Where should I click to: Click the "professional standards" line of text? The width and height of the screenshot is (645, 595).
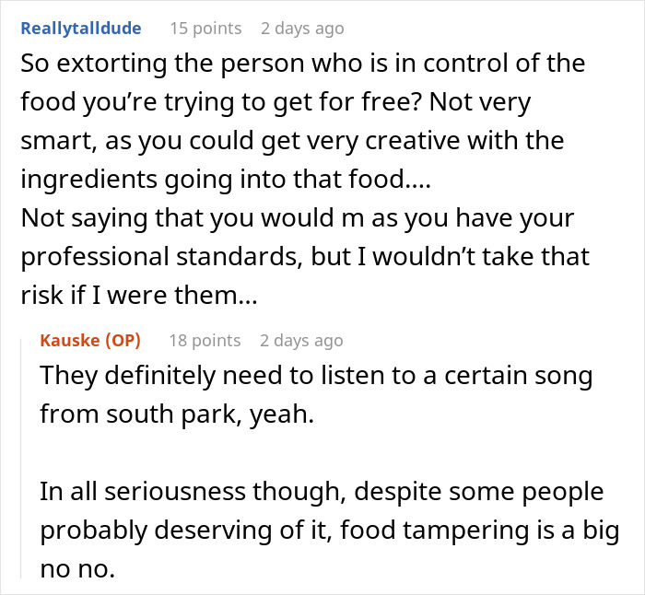tap(305, 258)
